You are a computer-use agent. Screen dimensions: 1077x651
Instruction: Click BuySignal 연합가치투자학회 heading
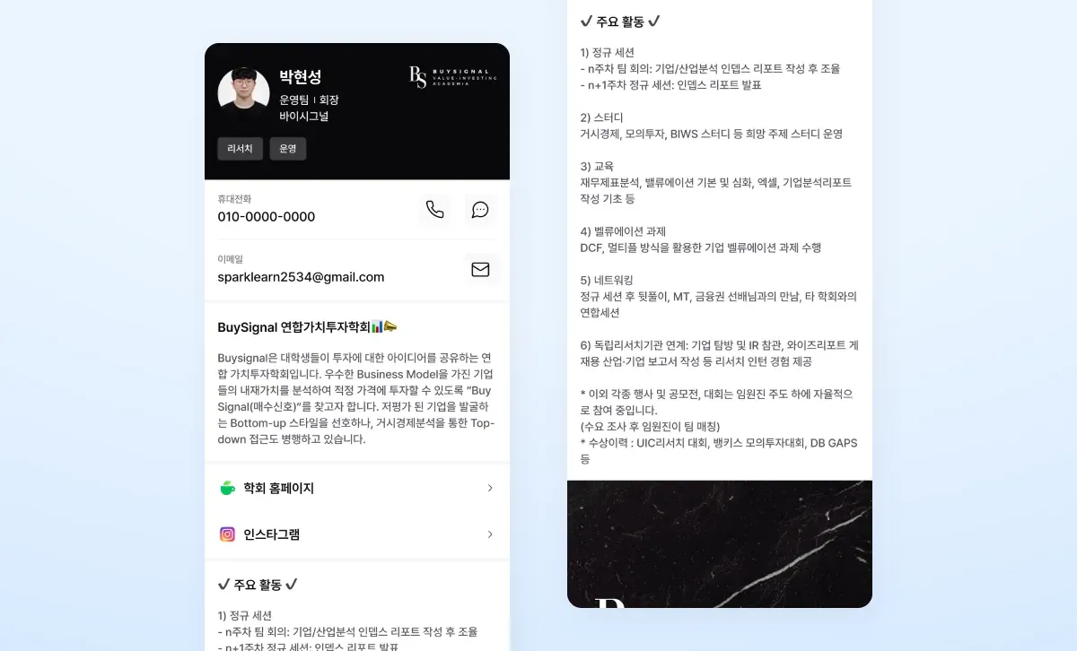point(307,327)
